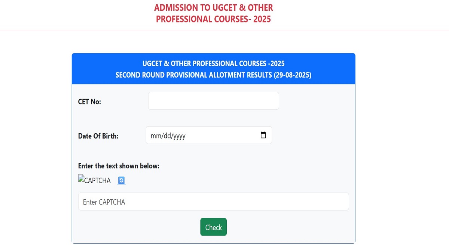This screenshot has height=252, width=449.
Task: Click the calendar picker icon in date field
Action: [263, 135]
